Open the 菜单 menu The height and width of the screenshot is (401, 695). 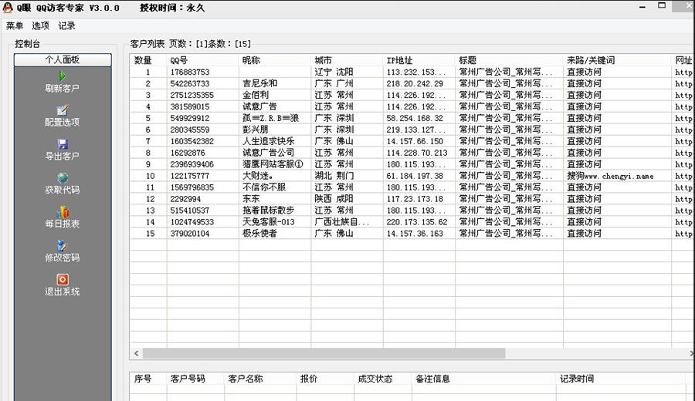[15, 25]
